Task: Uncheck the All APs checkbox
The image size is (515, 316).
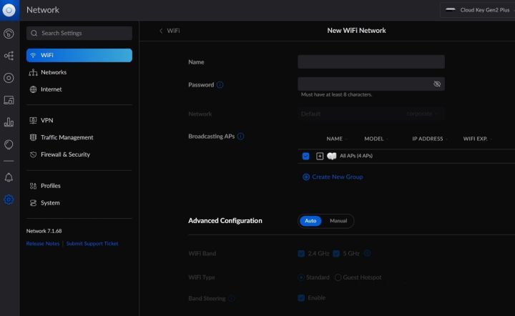Action: [306, 156]
